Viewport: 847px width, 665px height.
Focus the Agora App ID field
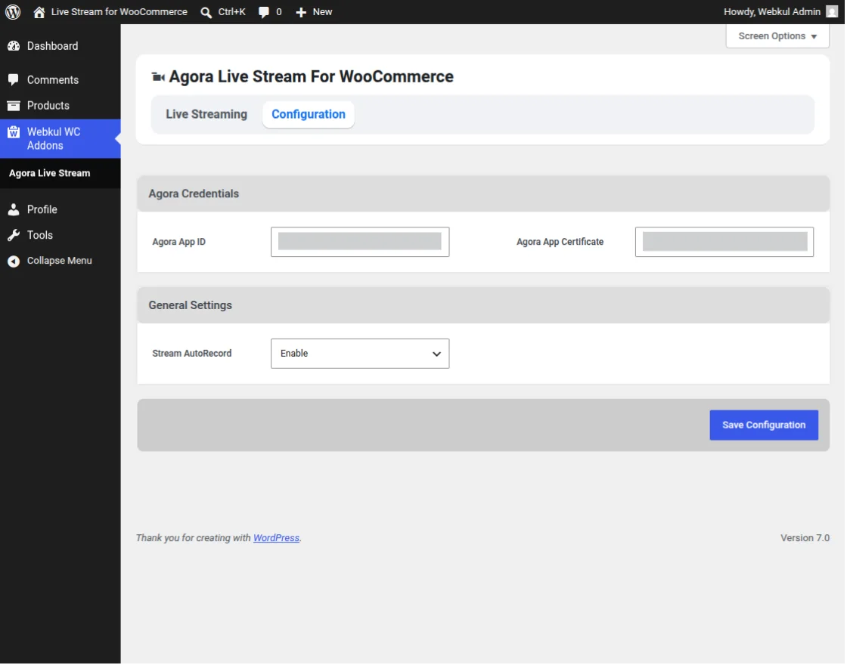360,242
